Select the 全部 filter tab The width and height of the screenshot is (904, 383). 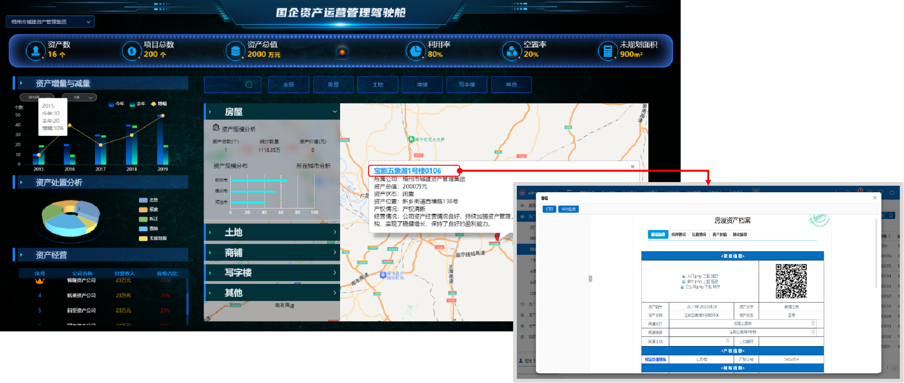click(289, 84)
